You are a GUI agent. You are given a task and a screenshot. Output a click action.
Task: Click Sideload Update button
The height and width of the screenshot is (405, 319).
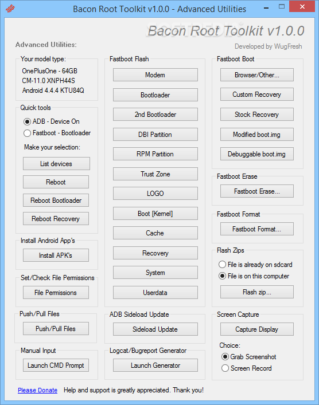pyautogui.click(x=155, y=329)
